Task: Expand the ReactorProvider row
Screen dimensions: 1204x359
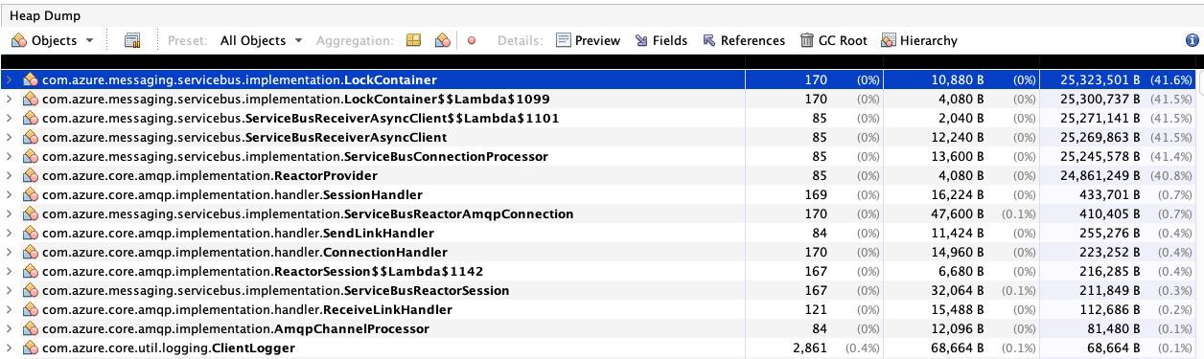Action: click(x=10, y=176)
